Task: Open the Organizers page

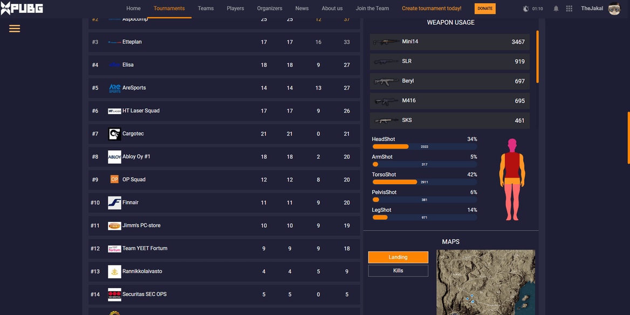Action: (270, 9)
